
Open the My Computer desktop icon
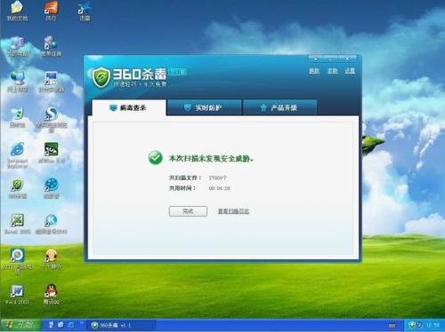click(18, 46)
